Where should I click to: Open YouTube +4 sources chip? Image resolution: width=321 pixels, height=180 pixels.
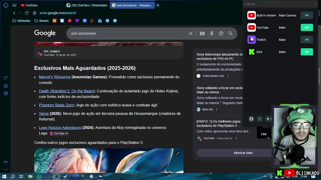click(59, 133)
